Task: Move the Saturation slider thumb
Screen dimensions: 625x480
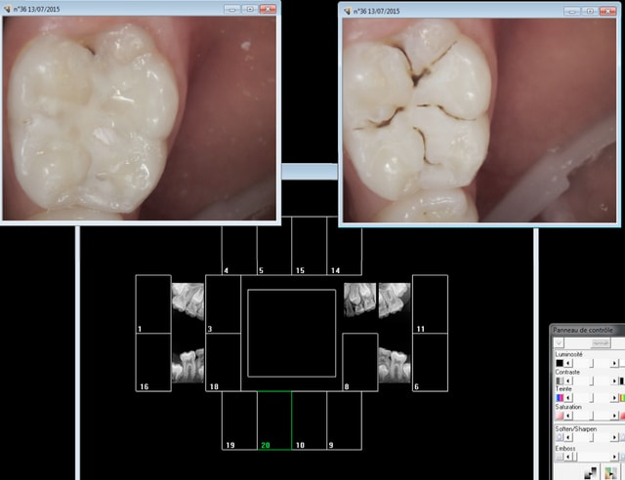Action: pyautogui.click(x=592, y=416)
